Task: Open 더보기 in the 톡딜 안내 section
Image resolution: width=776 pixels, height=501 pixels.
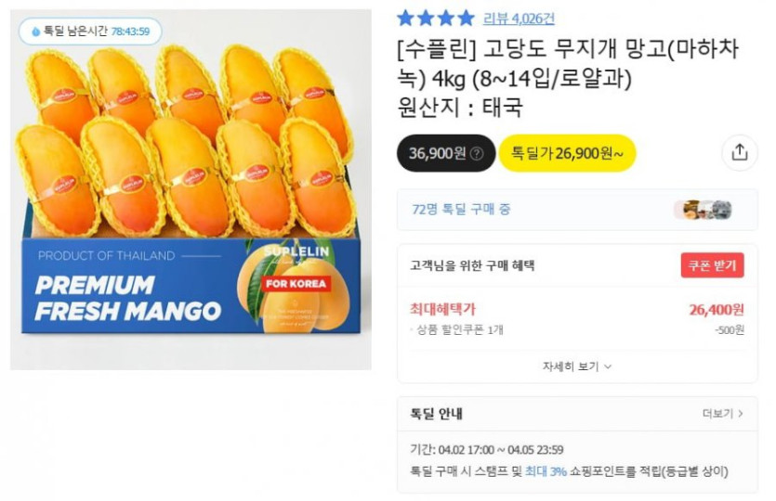Action: 723,413
